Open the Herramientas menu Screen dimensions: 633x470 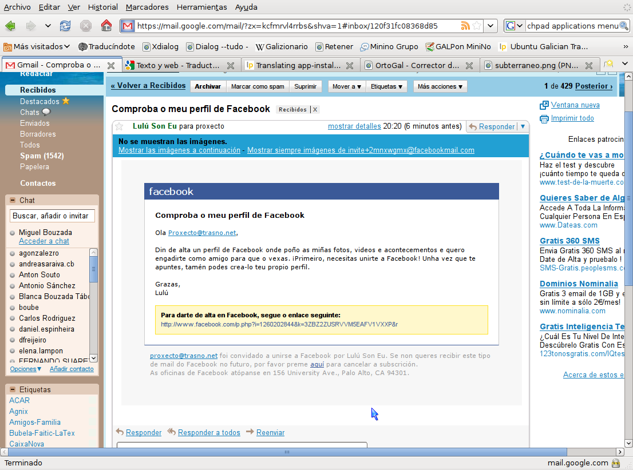202,7
